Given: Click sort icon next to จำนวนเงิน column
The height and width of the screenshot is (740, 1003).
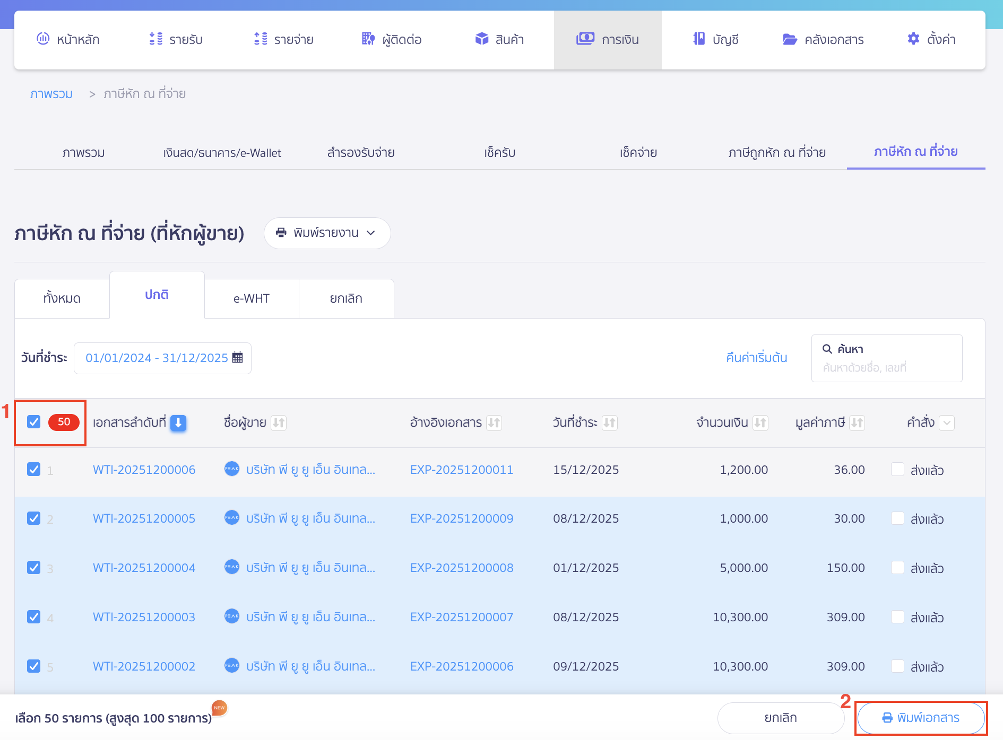Looking at the screenshot, I should pos(760,423).
